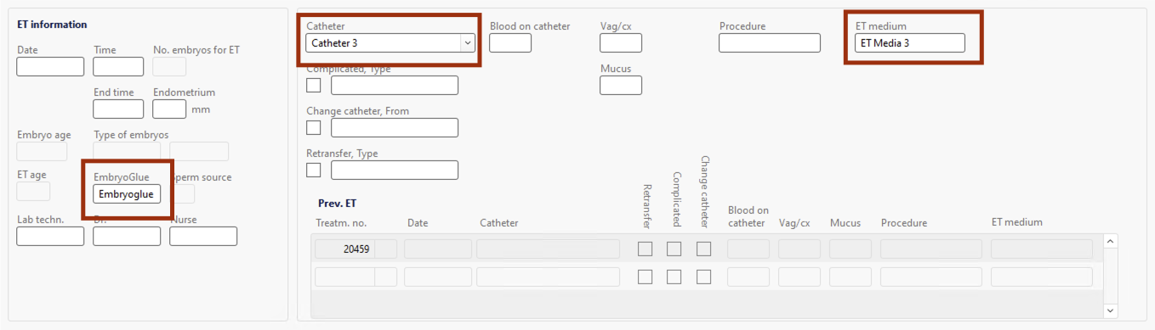Click the Mucus input field

click(x=621, y=85)
